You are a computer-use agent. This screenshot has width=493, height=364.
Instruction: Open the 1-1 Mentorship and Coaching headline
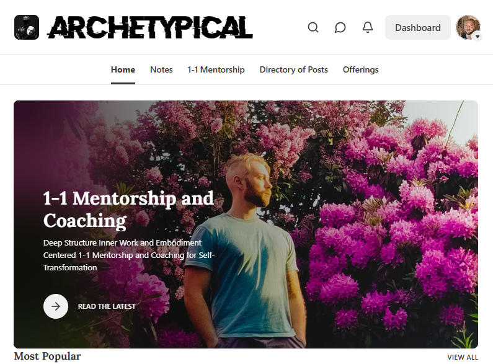pyautogui.click(x=128, y=210)
